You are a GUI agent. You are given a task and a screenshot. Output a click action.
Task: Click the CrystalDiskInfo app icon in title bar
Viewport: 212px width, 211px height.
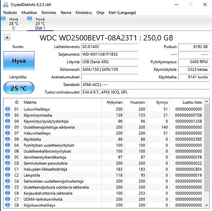[6, 4]
